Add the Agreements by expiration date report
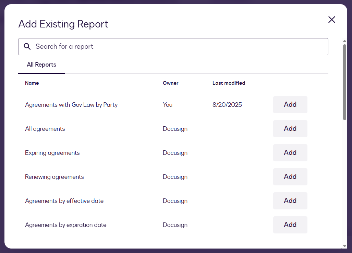The height and width of the screenshot is (253, 352). point(290,225)
